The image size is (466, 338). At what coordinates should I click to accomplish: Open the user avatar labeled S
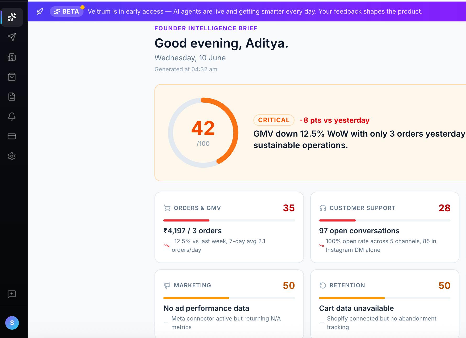click(12, 323)
